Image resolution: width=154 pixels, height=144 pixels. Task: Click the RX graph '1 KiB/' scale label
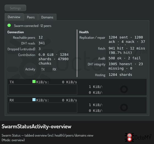point(96,105)
